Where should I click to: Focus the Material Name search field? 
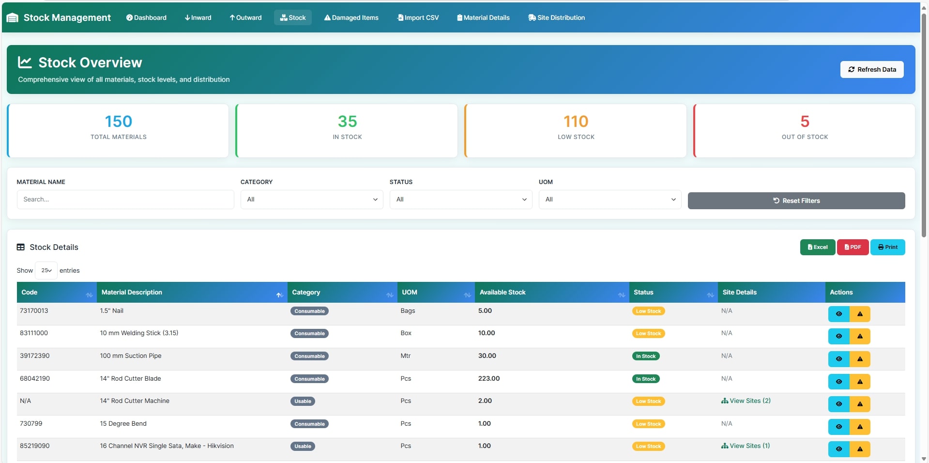tap(125, 200)
